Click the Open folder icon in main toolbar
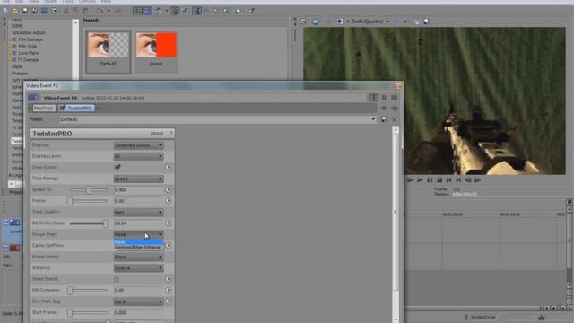The height and width of the screenshot is (323, 574). tap(15, 11)
